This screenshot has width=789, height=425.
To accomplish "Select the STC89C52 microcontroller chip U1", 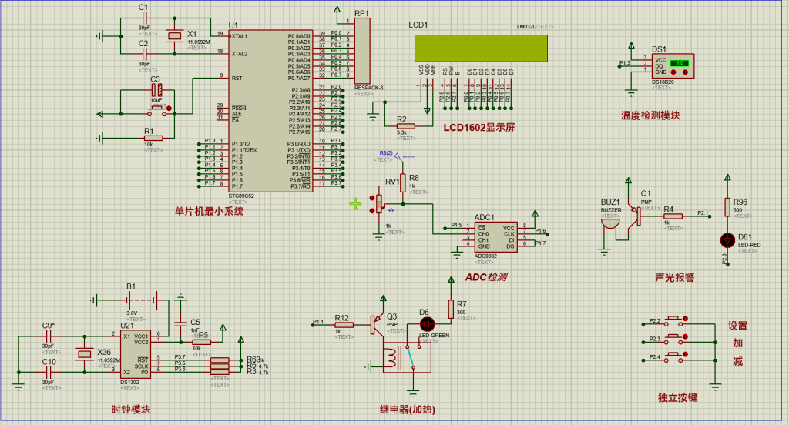I will pyautogui.click(x=270, y=110).
